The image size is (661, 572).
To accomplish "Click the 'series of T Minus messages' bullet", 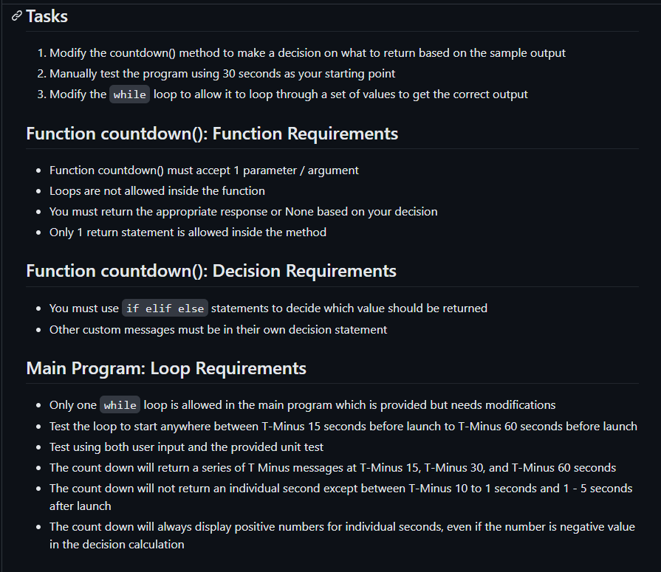I will pos(332,468).
